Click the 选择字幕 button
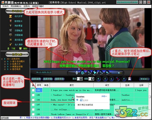Viewport: 152px width, 120px height. tap(48, 79)
